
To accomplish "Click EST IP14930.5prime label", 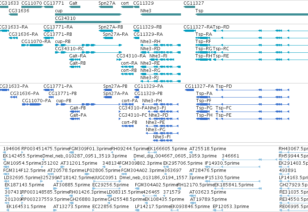I will tap(222, 163).
